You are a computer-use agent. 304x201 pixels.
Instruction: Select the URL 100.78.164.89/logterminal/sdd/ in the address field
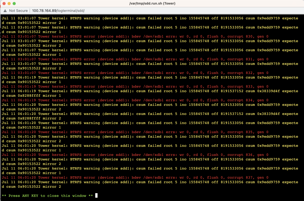click(x=58, y=11)
